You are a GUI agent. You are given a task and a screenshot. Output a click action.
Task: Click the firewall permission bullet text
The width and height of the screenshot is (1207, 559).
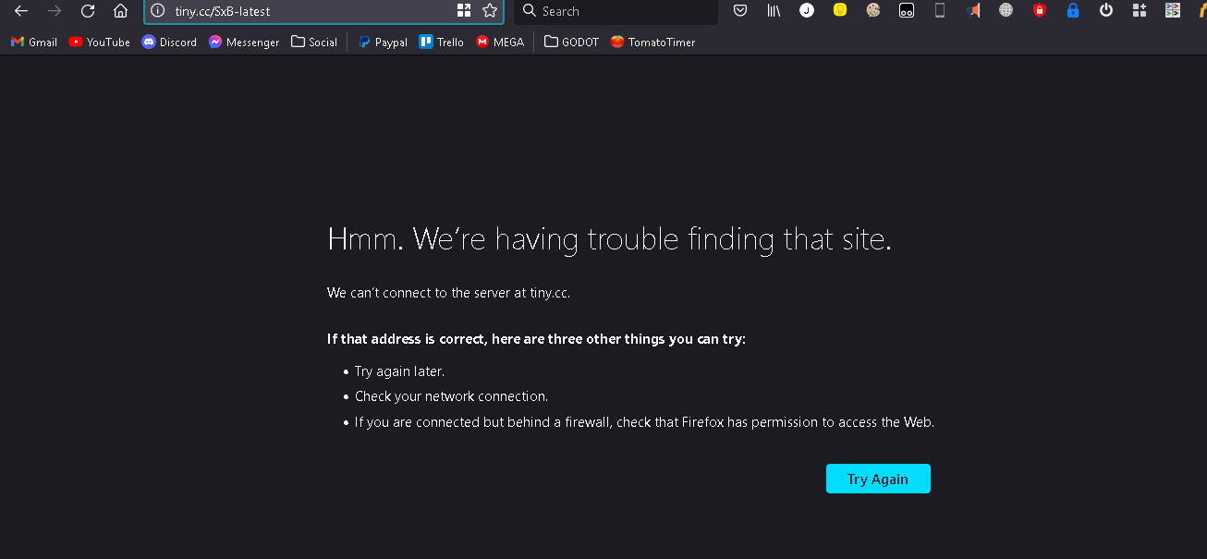click(x=644, y=422)
